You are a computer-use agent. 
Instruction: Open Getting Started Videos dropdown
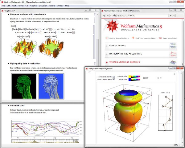119,38
